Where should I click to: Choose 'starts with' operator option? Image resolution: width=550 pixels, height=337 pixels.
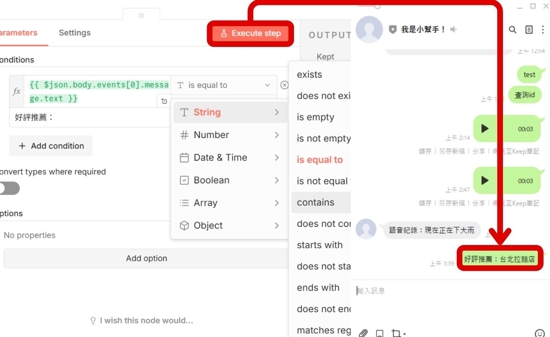point(320,245)
